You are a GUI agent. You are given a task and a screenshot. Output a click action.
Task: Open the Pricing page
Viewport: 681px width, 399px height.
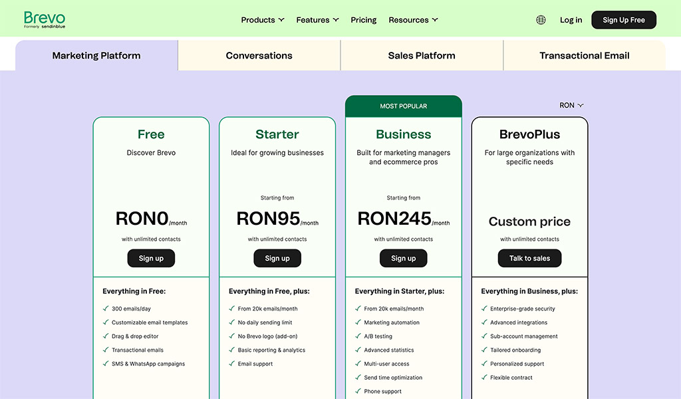364,20
